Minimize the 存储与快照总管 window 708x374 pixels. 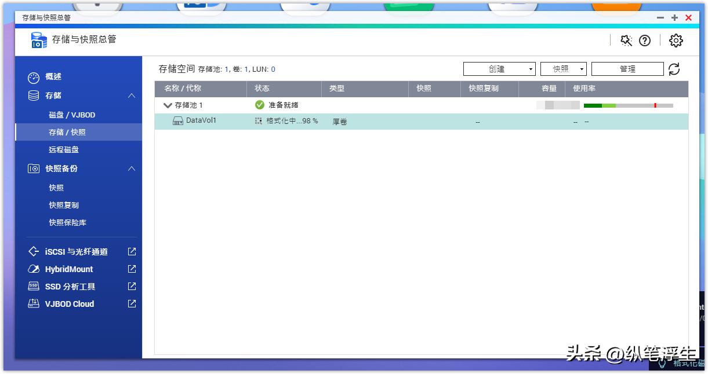pos(660,18)
